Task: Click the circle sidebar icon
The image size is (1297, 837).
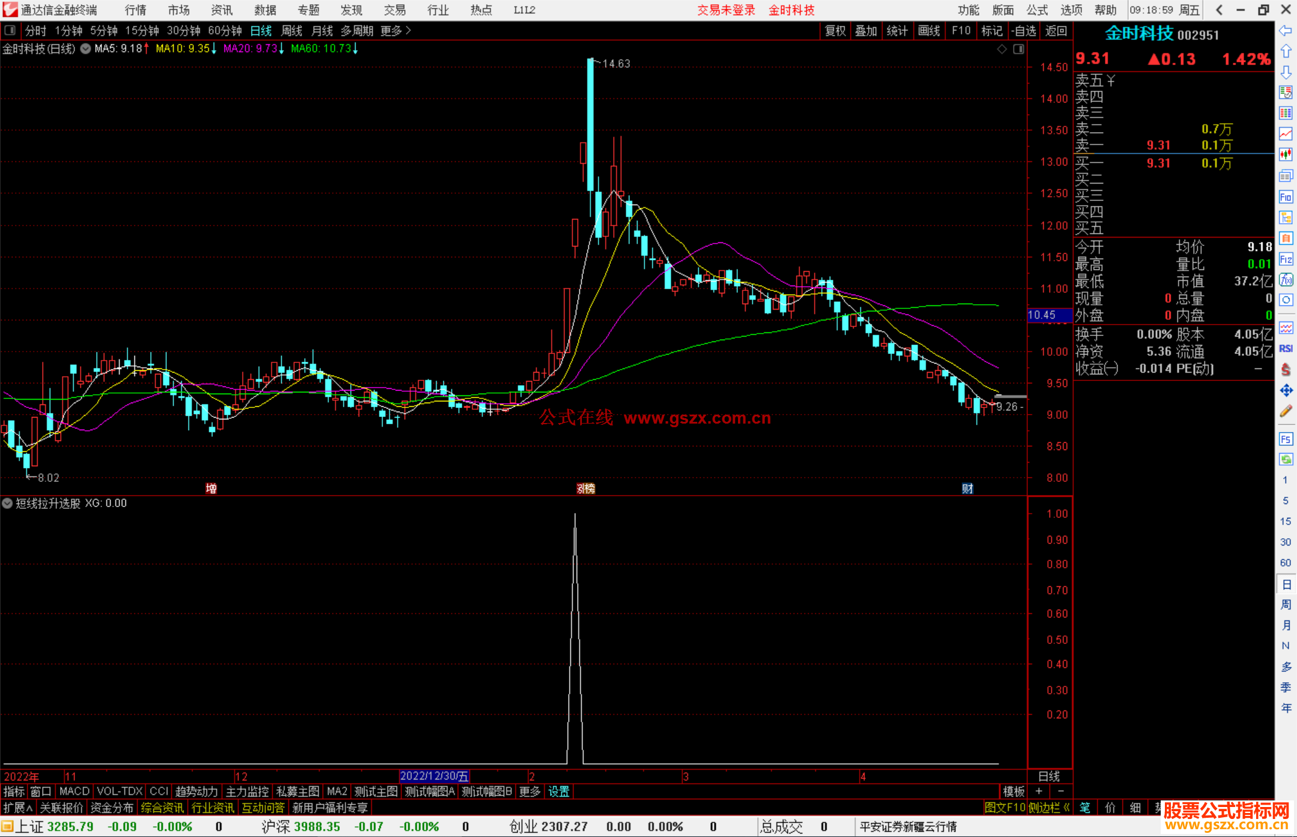Action: point(1286,300)
